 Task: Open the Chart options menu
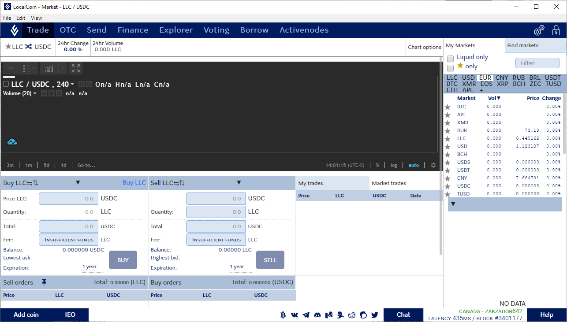(x=424, y=47)
